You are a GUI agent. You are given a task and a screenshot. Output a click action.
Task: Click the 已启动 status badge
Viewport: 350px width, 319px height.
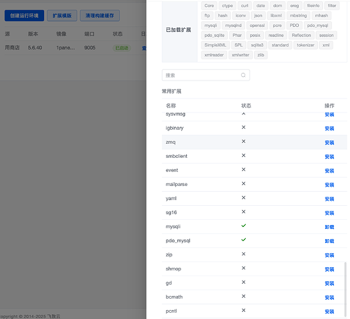coord(122,48)
